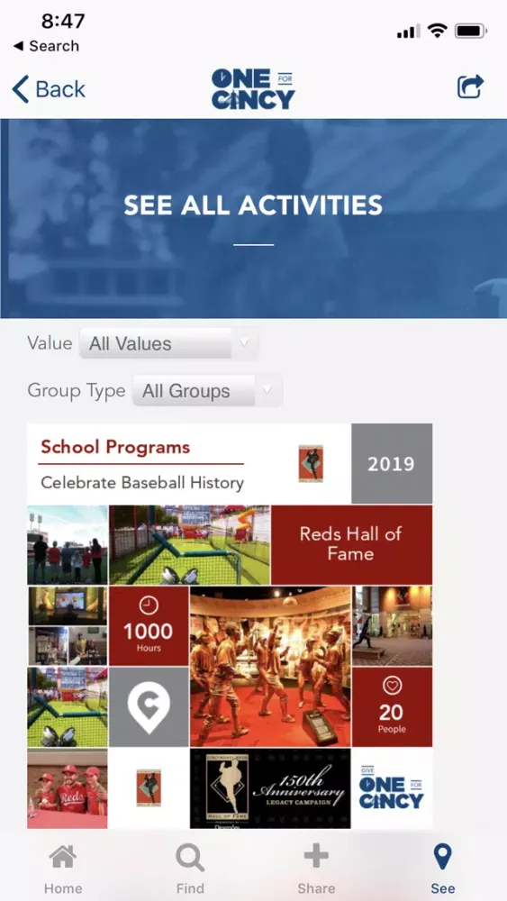Tap the 20 People heart tile
Image resolution: width=507 pixels, height=901 pixels.
coord(392,706)
